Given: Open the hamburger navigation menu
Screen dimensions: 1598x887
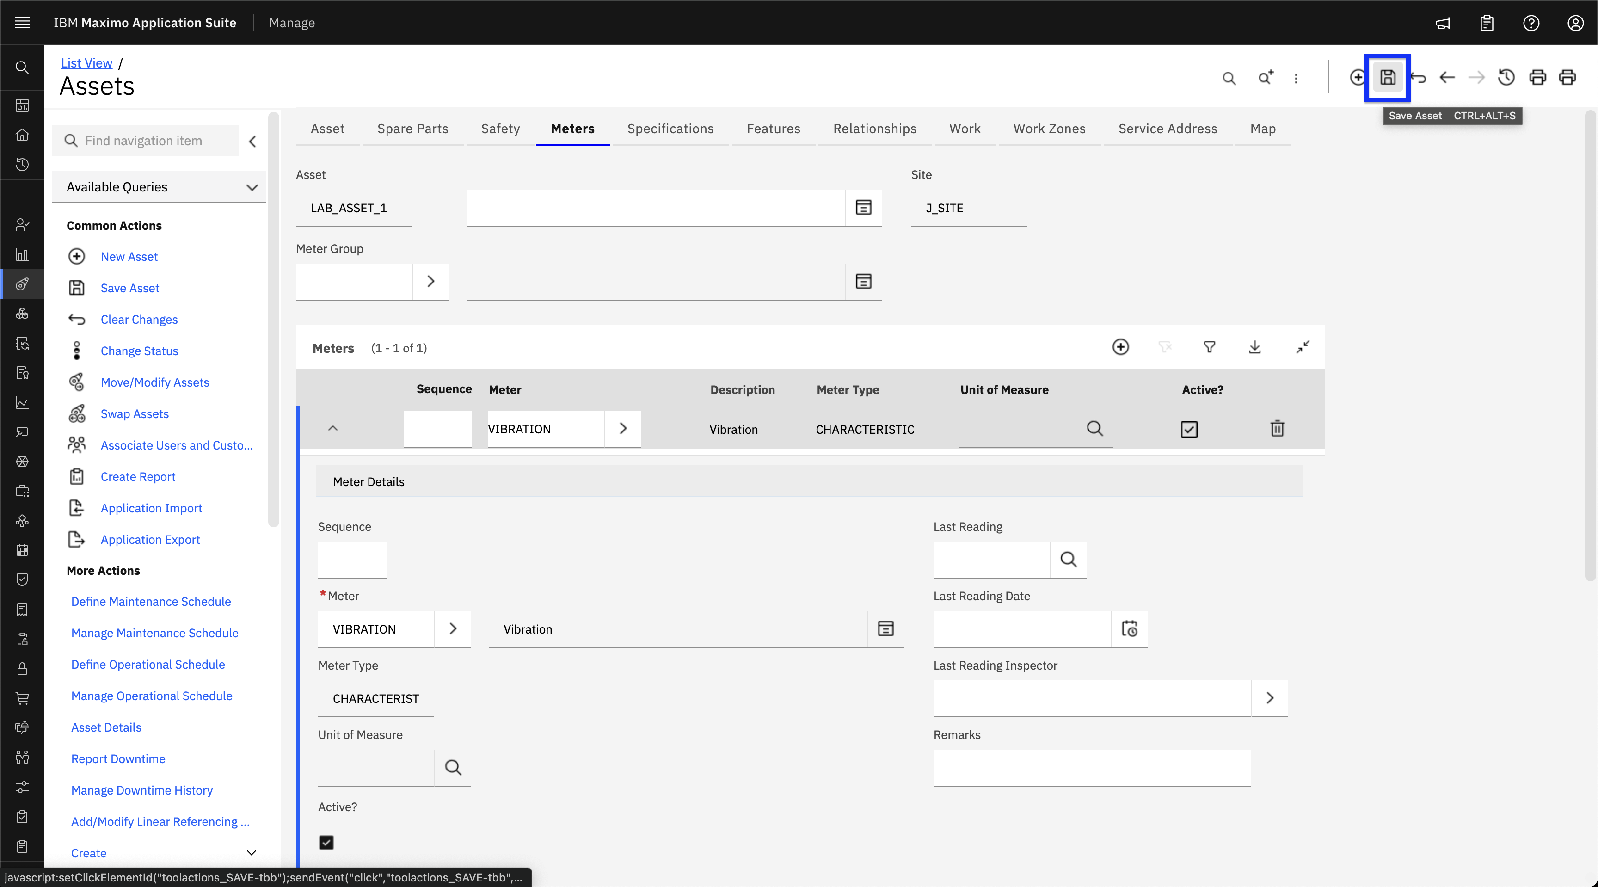Looking at the screenshot, I should click(22, 23).
